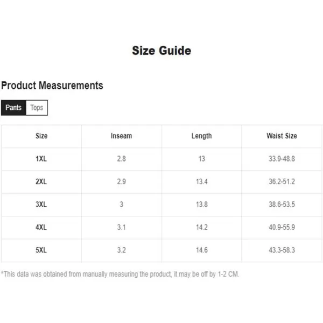
Task: Select the 4XL size row label
Action: click(x=41, y=227)
